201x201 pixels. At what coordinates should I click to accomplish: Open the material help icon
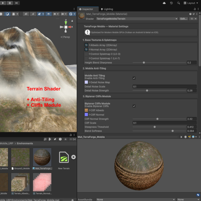coord(190,14)
